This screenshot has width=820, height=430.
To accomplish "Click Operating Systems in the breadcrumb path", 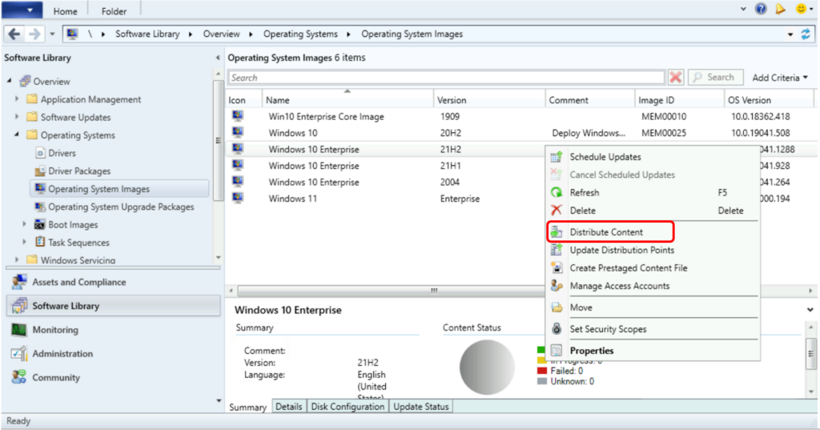I will tap(300, 34).
